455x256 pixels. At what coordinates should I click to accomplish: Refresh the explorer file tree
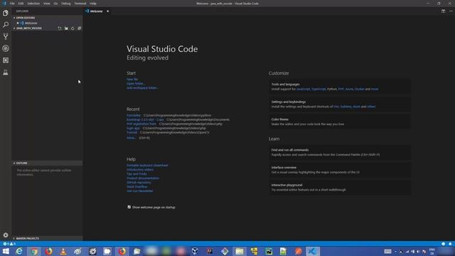pyautogui.click(x=73, y=28)
